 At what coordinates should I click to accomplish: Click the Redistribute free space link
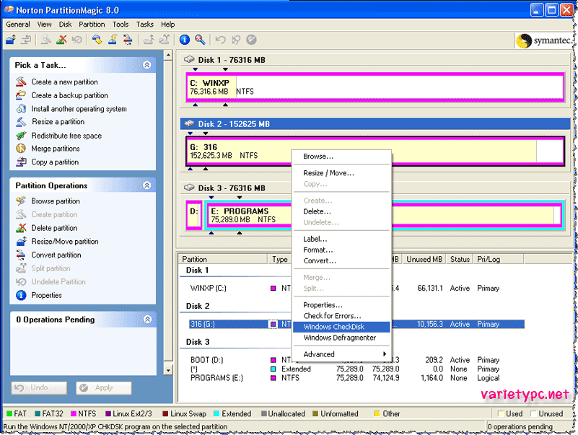pyautogui.click(x=66, y=136)
